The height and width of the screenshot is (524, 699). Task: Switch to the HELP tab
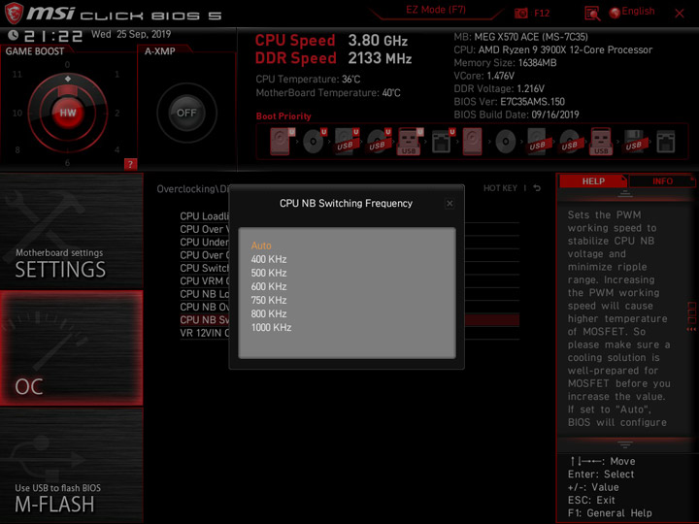(x=593, y=181)
